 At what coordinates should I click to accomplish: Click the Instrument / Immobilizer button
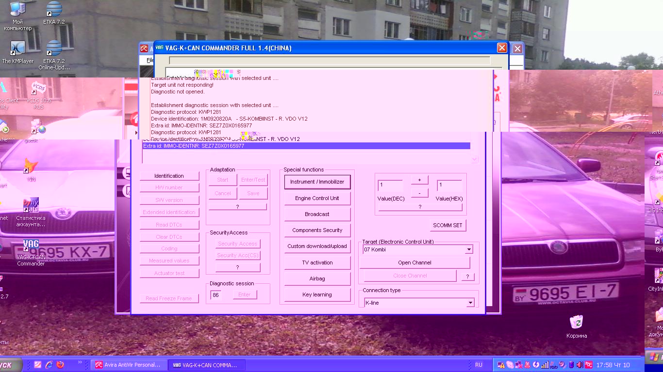click(x=317, y=182)
